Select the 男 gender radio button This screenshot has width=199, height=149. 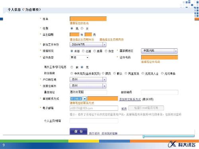72,28
